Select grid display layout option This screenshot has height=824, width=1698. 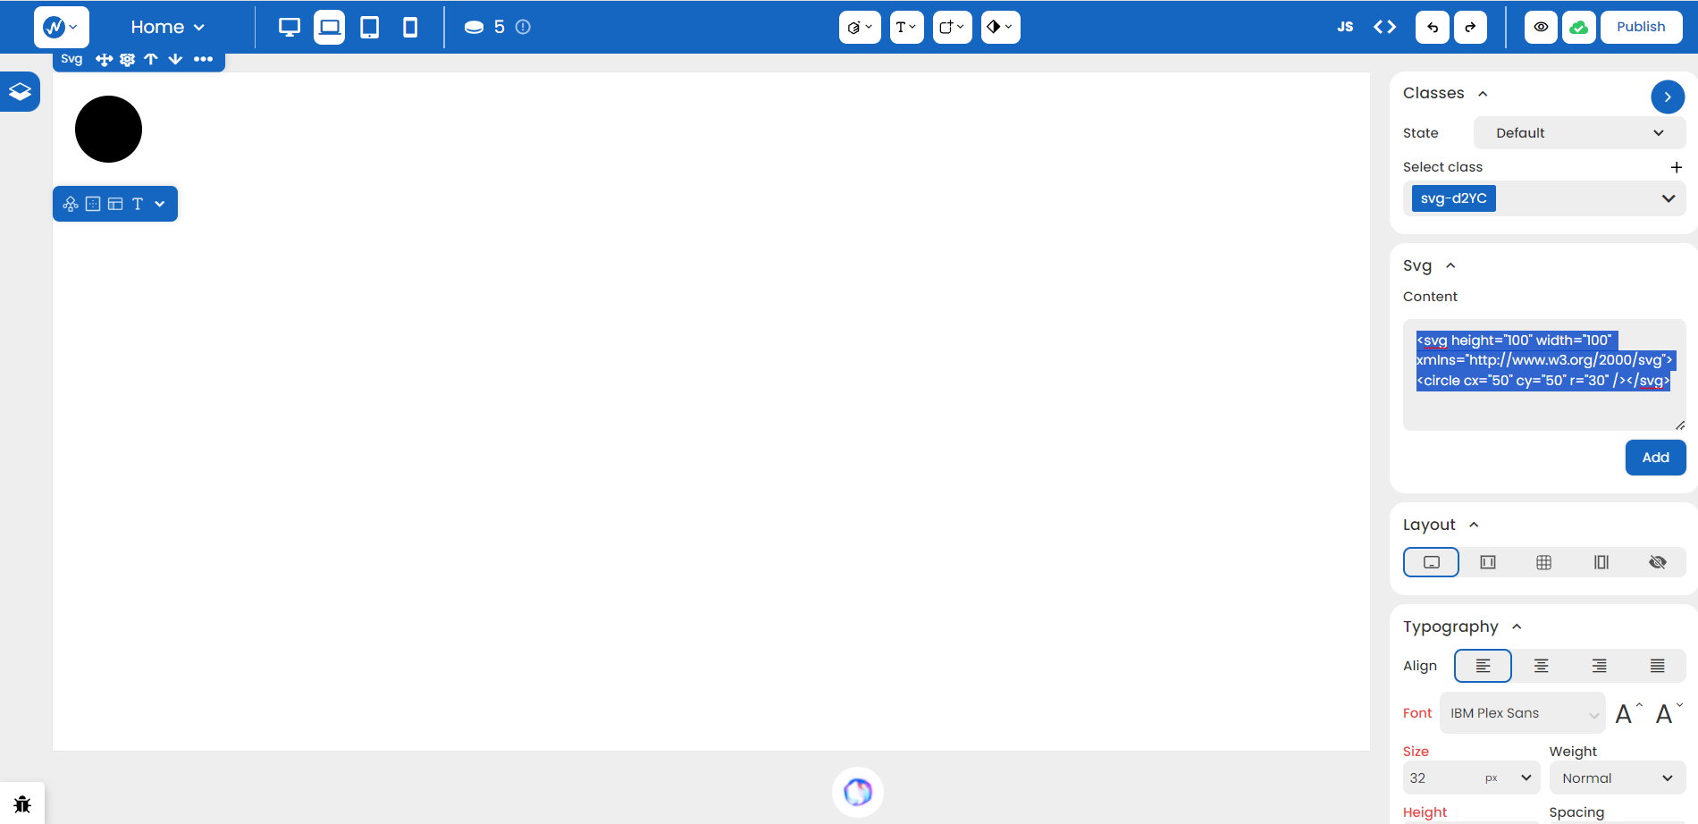(1544, 562)
